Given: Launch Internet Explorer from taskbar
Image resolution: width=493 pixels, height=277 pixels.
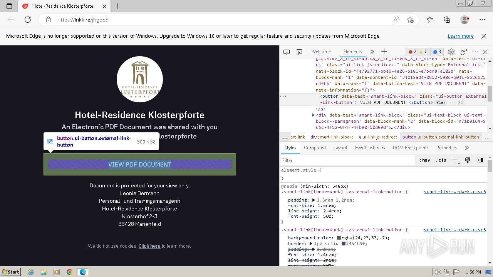Looking at the screenshot, I should (x=31, y=272).
